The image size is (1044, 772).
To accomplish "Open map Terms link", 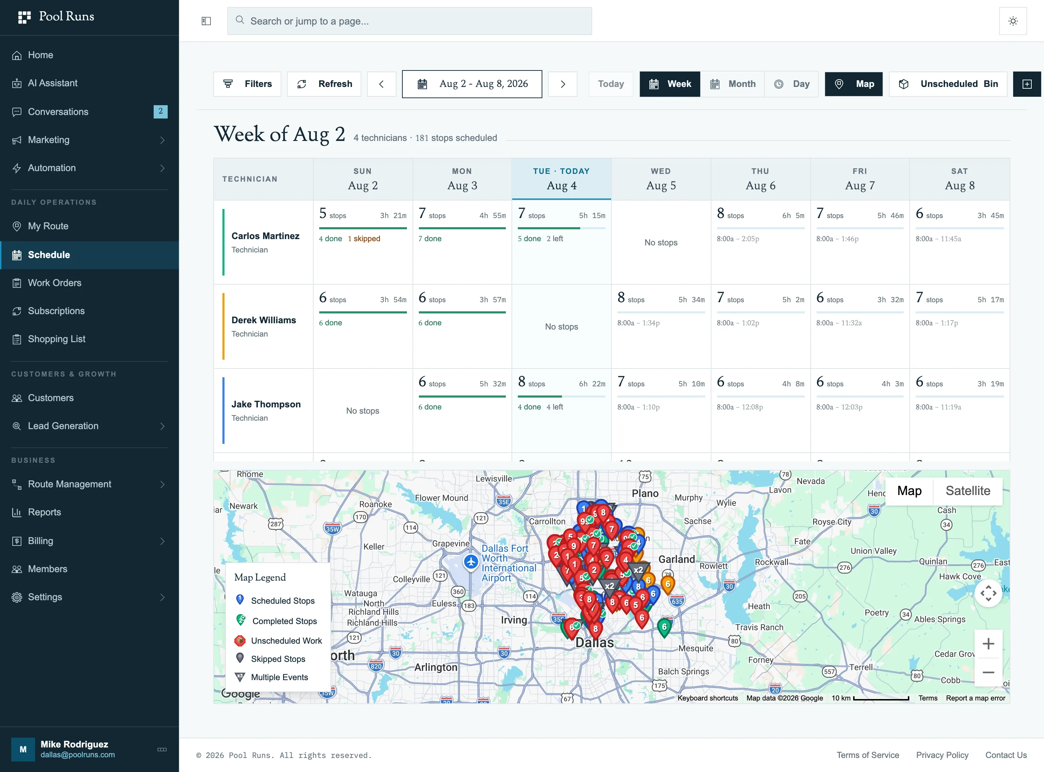I will 928,698.
